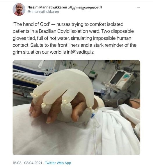Click the date portion 08.04.2021
The width and height of the screenshot is (153, 168).
tap(33, 163)
